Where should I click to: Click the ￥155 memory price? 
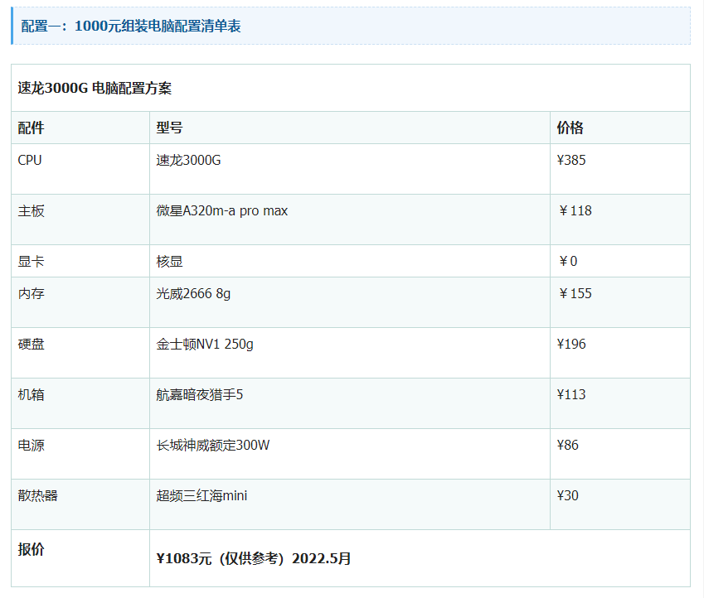575,293
